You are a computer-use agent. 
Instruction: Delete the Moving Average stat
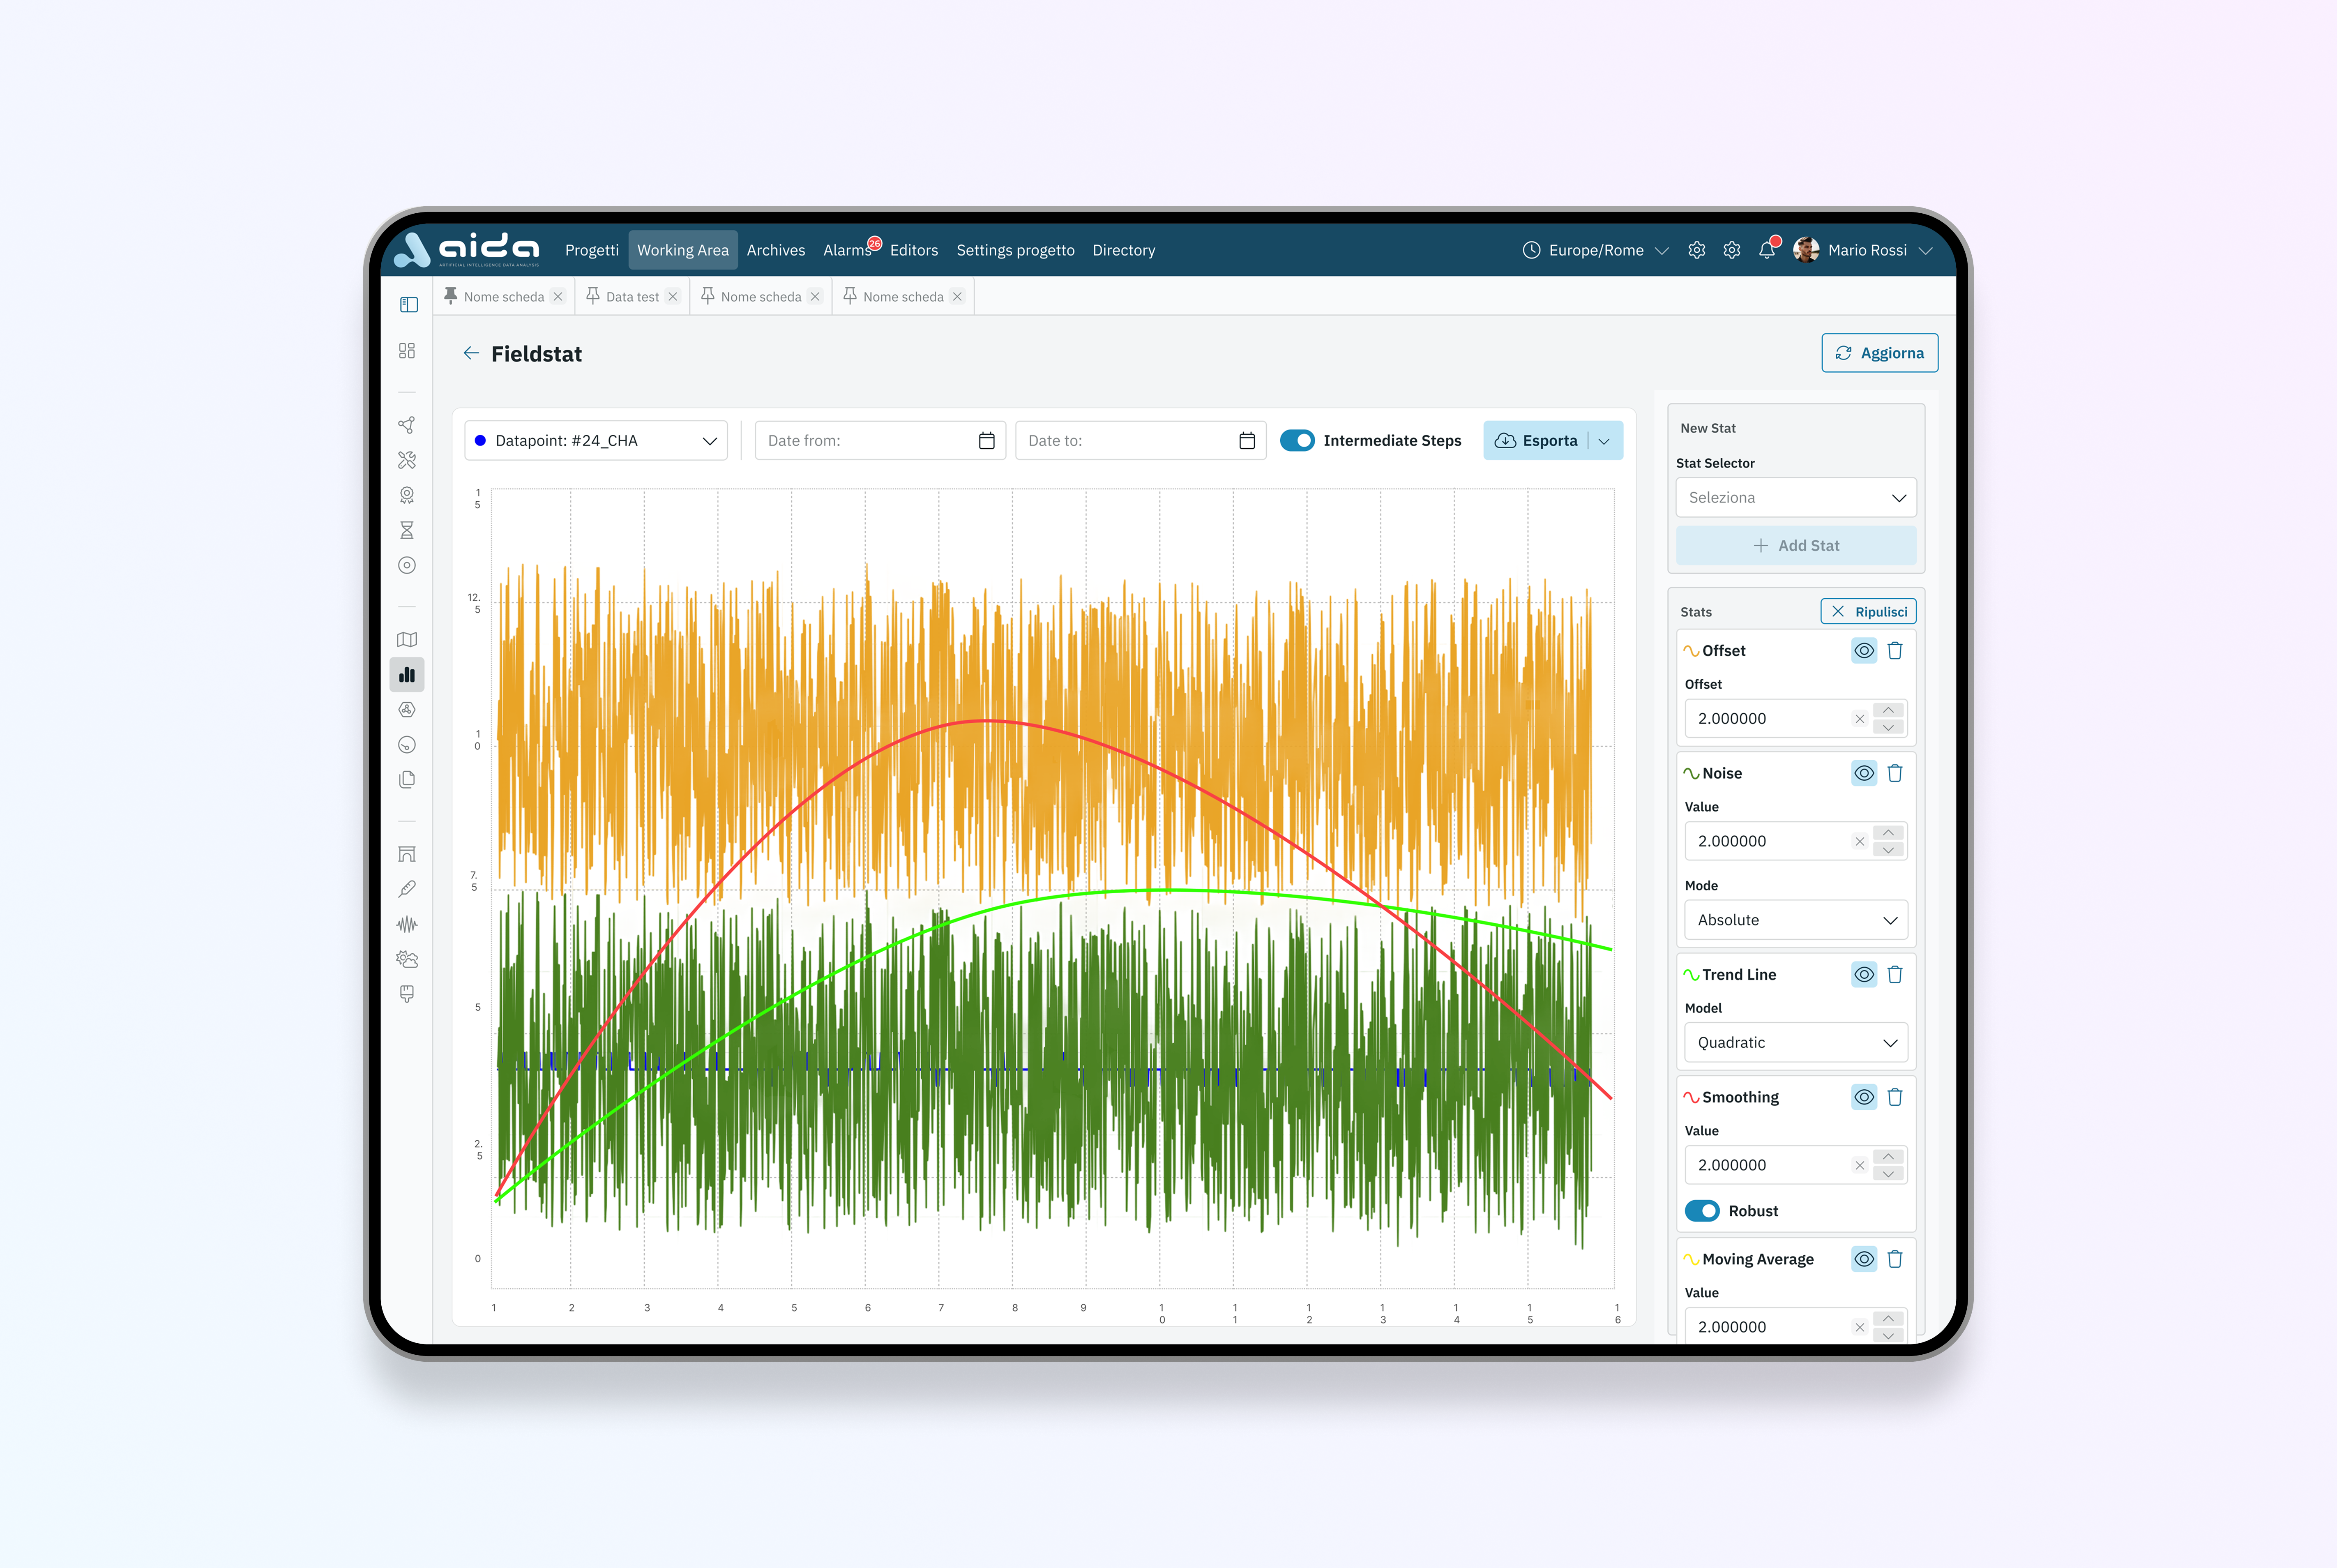[x=1895, y=1259]
